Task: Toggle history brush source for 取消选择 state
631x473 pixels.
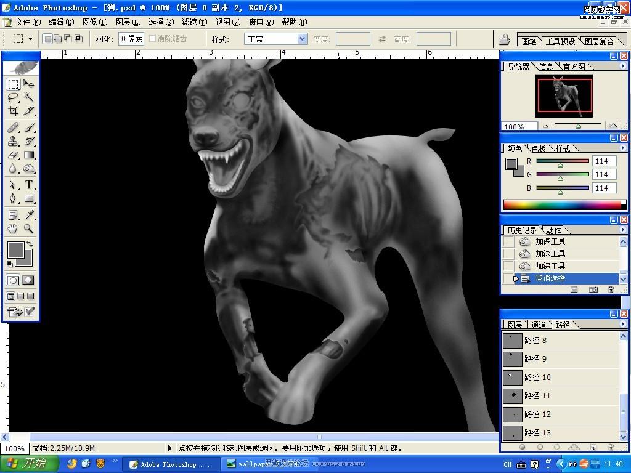Action: (508, 278)
